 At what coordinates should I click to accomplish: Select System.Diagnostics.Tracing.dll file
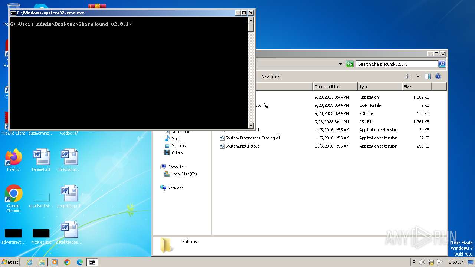pyautogui.click(x=253, y=138)
